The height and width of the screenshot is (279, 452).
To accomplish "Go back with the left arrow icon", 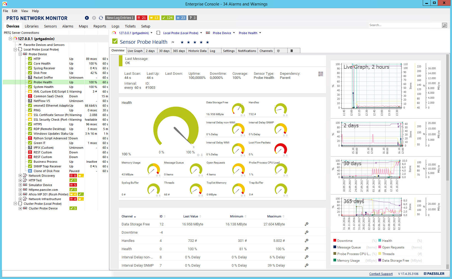I will coord(87,18).
